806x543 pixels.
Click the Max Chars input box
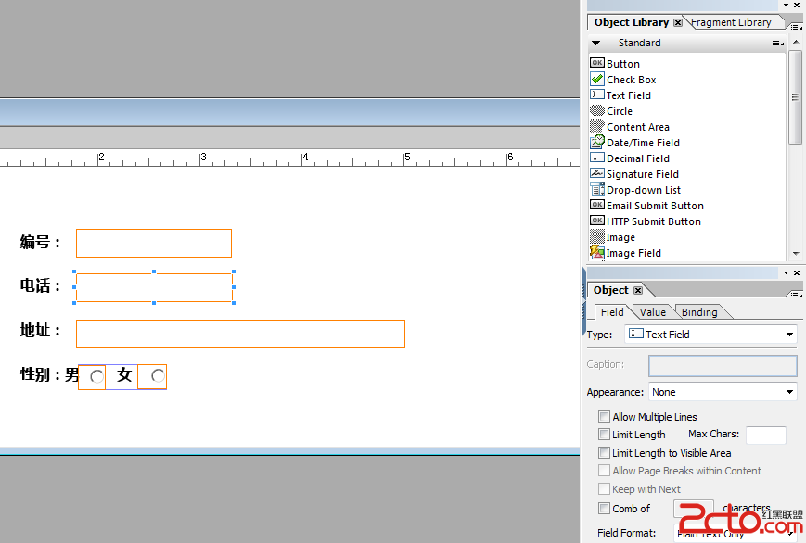765,435
